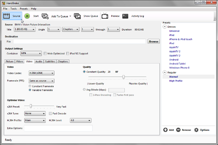
Task: Toggle the Turbo first pass checkbox
Action: coord(115,95)
